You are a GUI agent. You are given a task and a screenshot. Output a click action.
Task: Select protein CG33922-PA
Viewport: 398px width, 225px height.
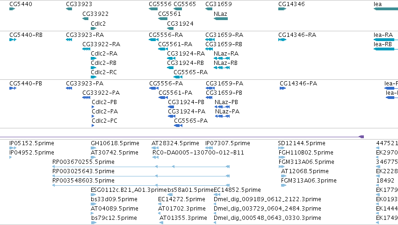point(101,93)
